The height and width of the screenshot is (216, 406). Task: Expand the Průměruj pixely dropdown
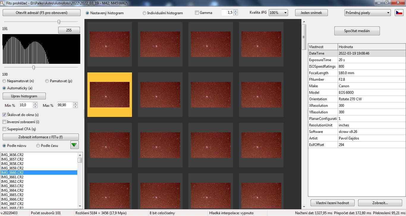(368, 13)
